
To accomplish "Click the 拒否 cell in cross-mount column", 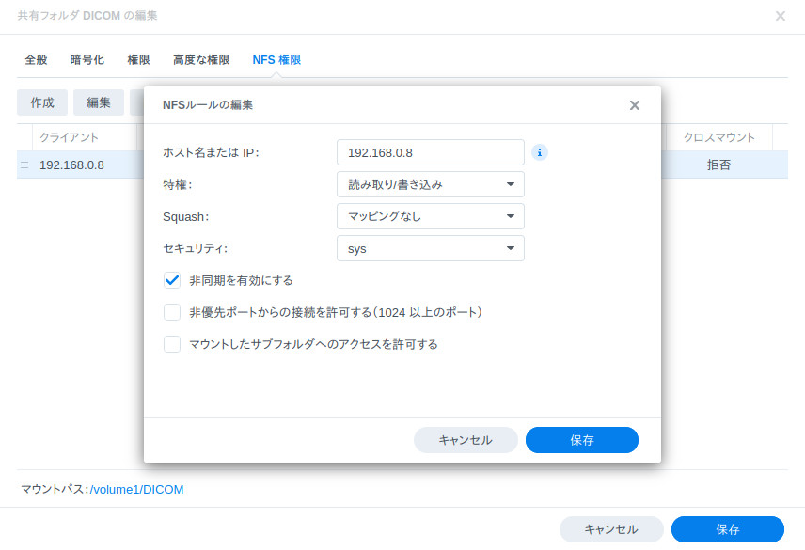I will [718, 165].
